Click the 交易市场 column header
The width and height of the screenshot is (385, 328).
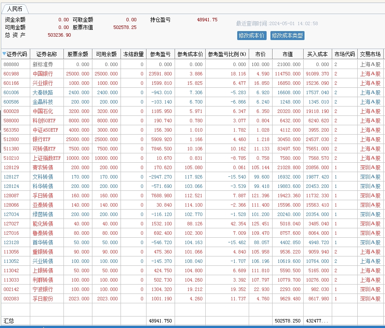pyautogui.click(x=370, y=54)
